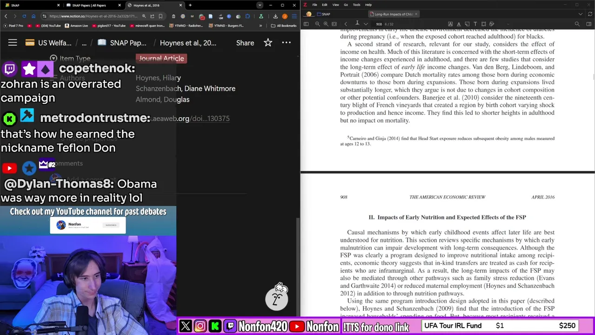Select the note annotation tool in Zotero

click(x=467, y=24)
